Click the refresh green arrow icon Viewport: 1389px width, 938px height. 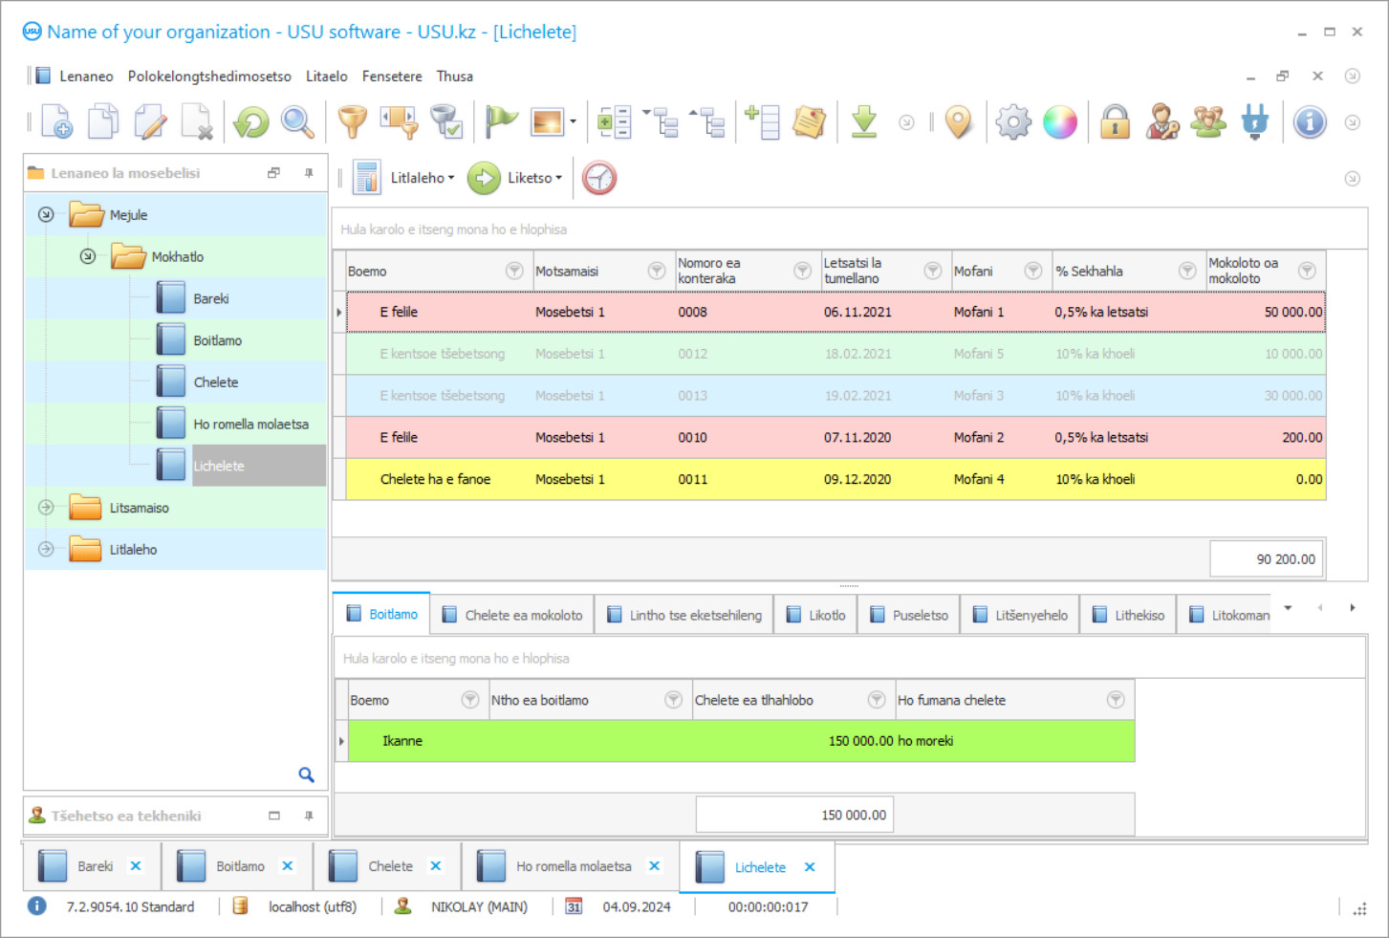251,122
